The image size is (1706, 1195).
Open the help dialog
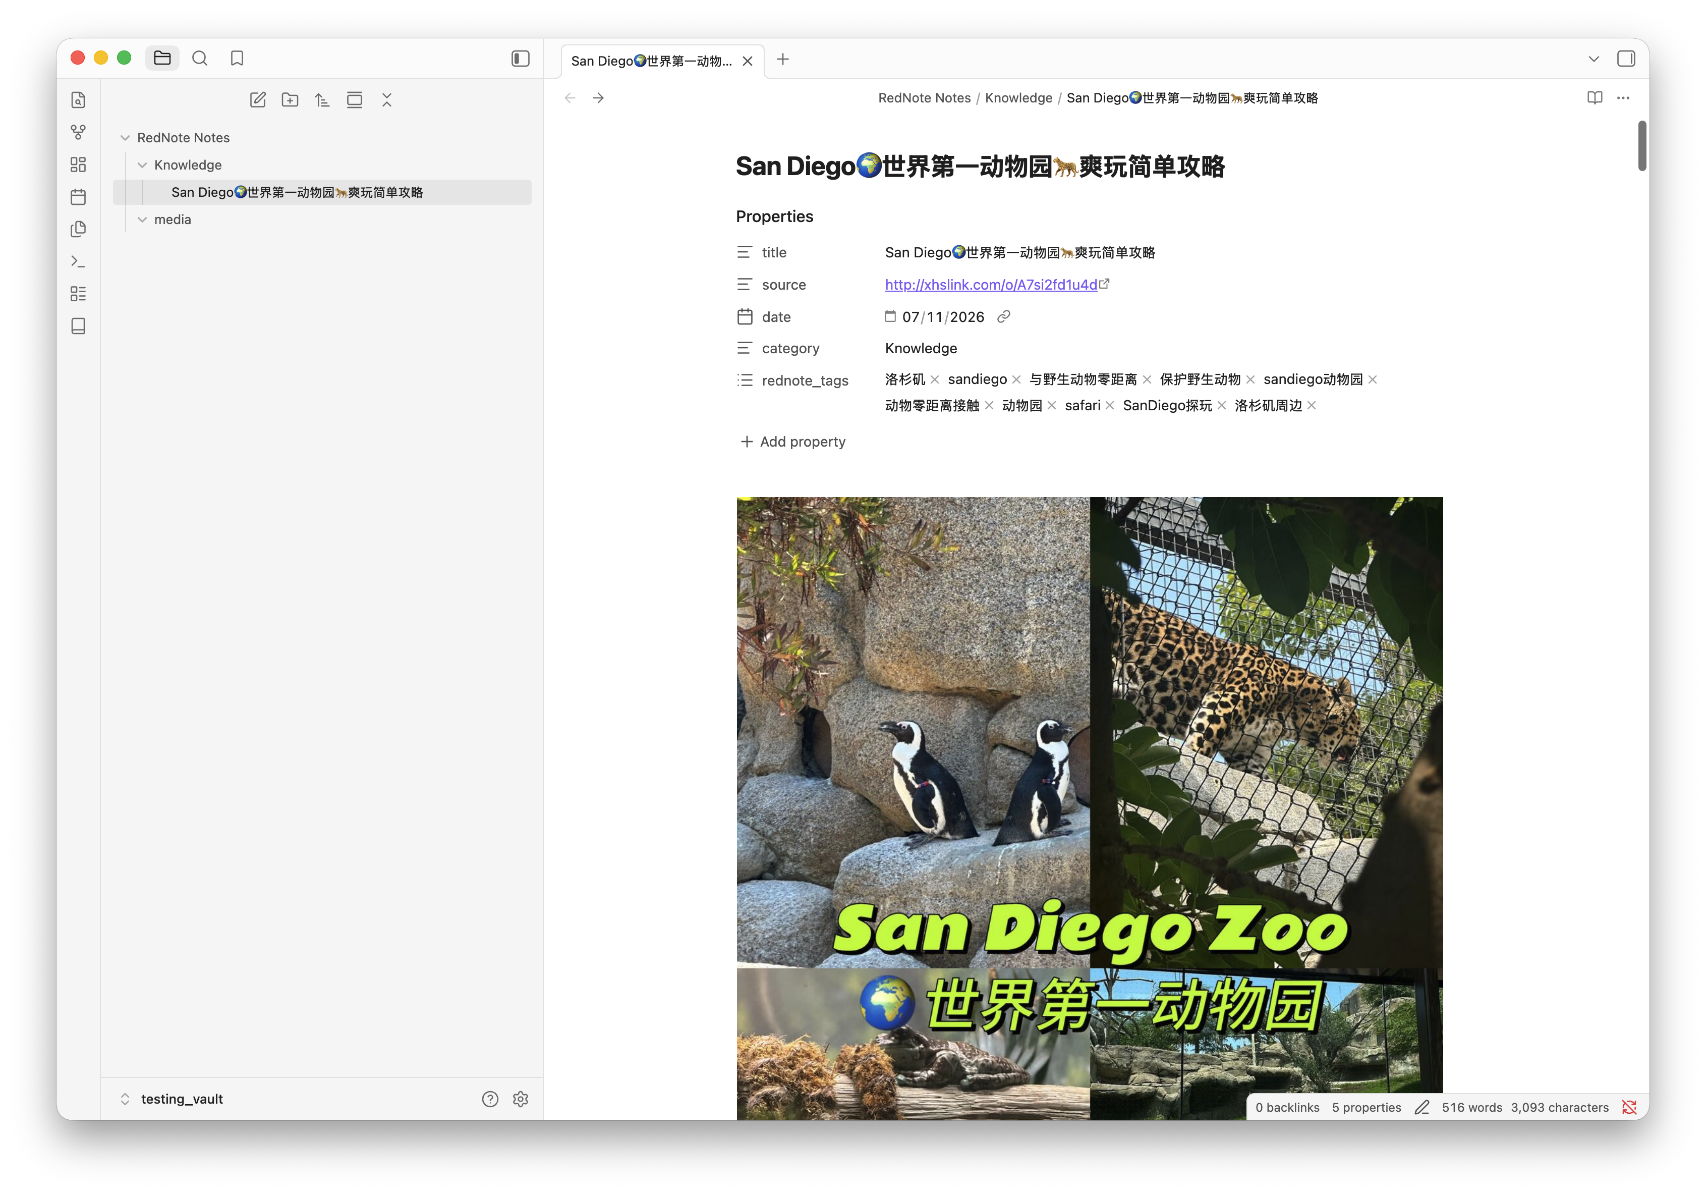490,1099
